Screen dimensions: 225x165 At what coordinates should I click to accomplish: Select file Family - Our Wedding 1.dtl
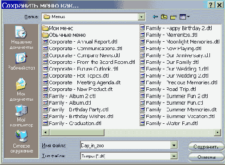[x=174, y=69]
